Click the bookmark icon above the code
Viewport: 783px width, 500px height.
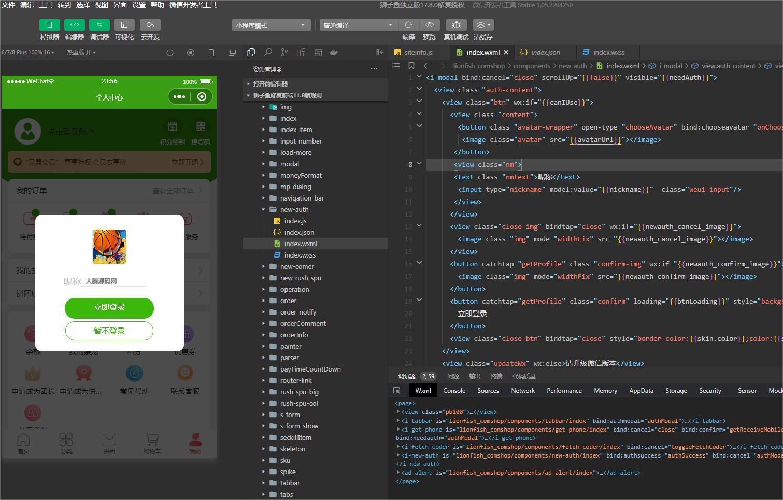click(411, 66)
